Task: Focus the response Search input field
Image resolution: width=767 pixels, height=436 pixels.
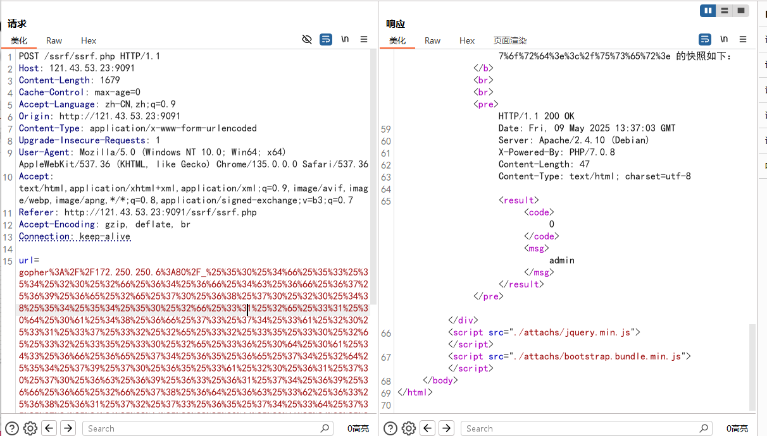Action: tap(586, 428)
